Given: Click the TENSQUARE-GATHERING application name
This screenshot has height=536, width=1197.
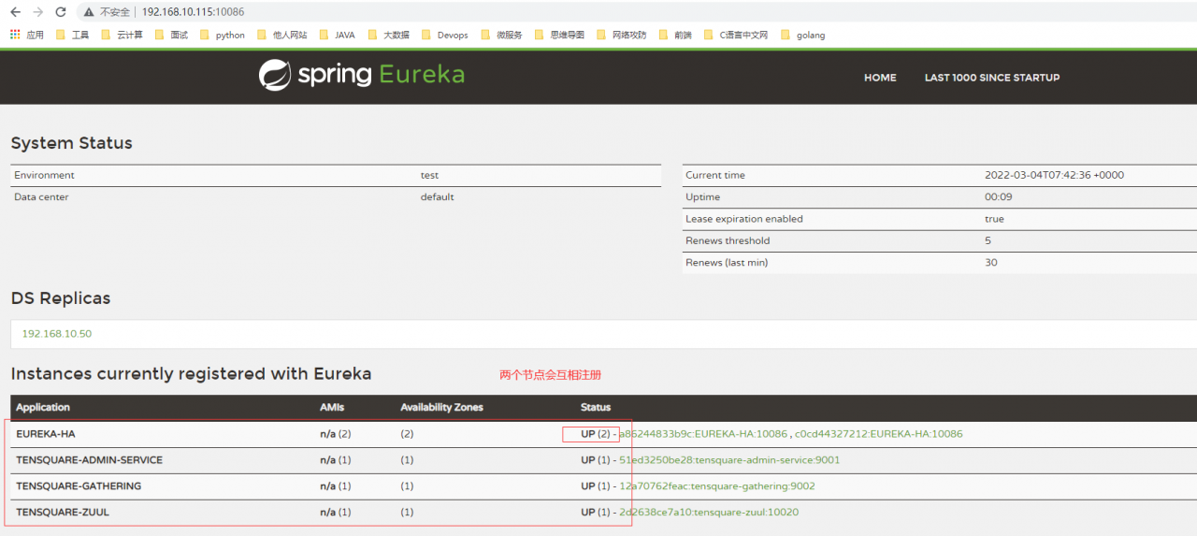Looking at the screenshot, I should tap(79, 486).
